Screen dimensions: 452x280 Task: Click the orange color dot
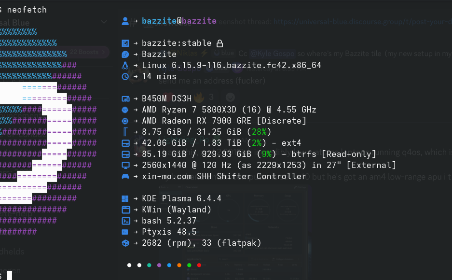click(x=179, y=266)
